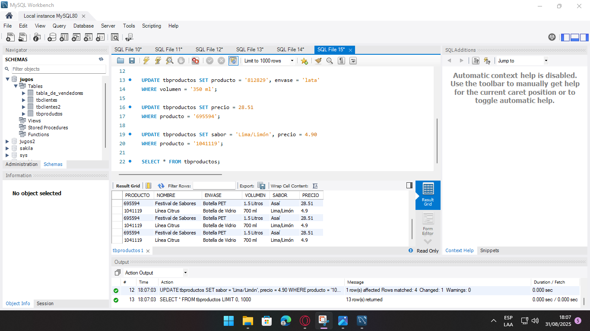
Task: Open the Scripting menu
Action: point(152,26)
